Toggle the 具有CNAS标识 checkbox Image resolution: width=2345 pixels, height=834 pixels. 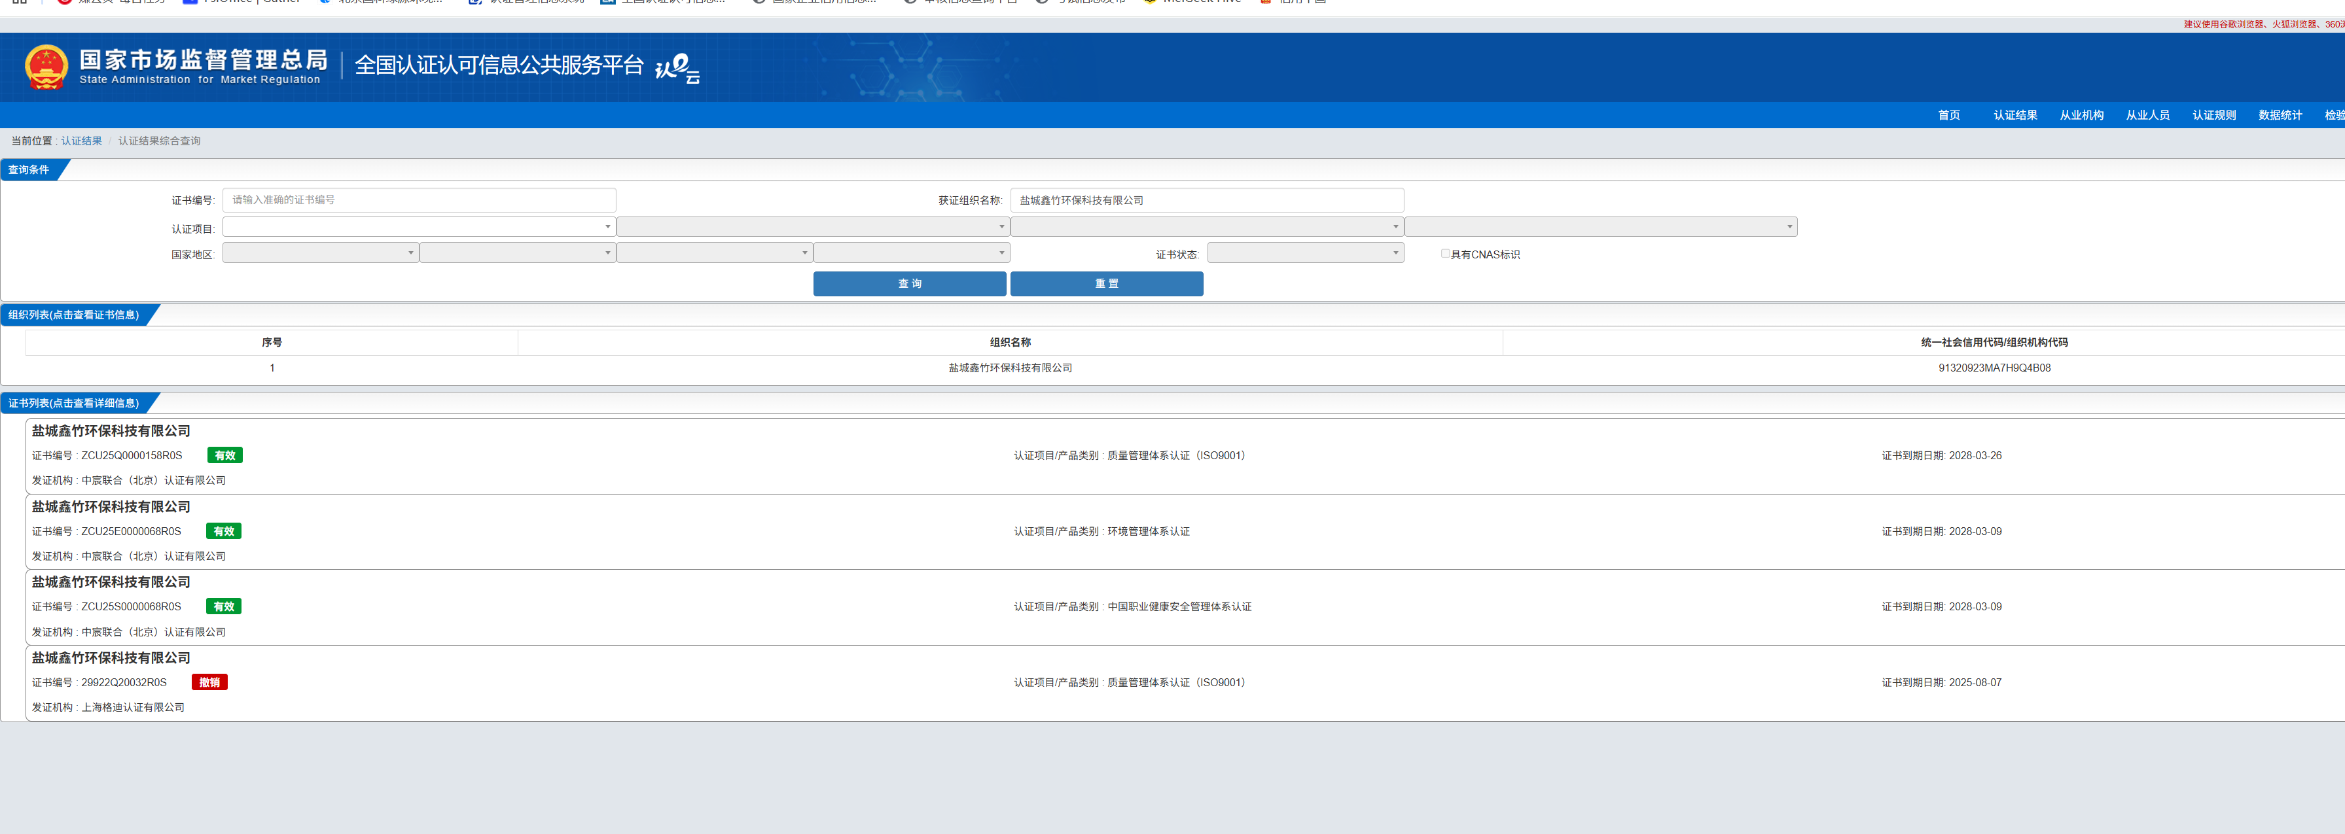click(x=1444, y=254)
